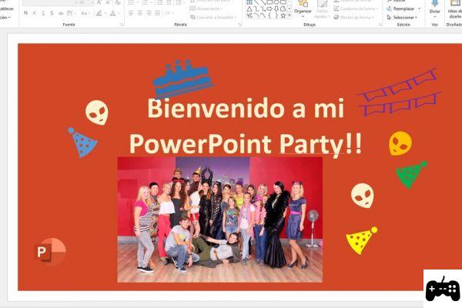Open the Seleccionar menu
Image resolution: width=462 pixels, height=308 pixels.
point(403,18)
